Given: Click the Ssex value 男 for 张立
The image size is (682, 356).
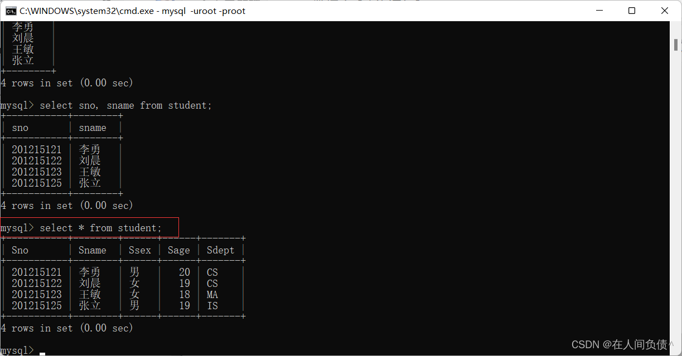Looking at the screenshot, I should pyautogui.click(x=134, y=306).
